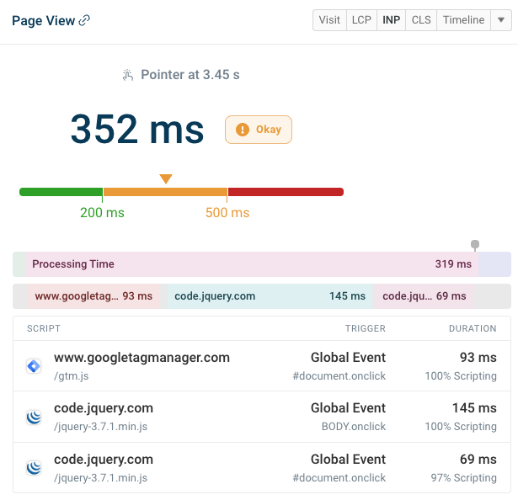Select the INP tab
Viewport: 518px width, 500px height.
point(391,20)
